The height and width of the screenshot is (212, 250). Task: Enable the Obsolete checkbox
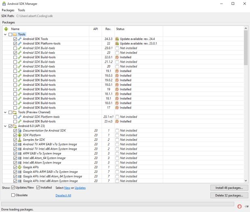[x=13, y=195]
